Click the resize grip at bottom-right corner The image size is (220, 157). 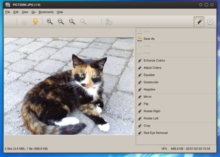[x=214, y=150]
